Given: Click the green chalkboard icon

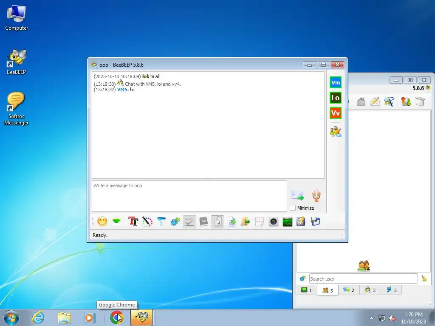Looking at the screenshot, I should click(288, 222).
